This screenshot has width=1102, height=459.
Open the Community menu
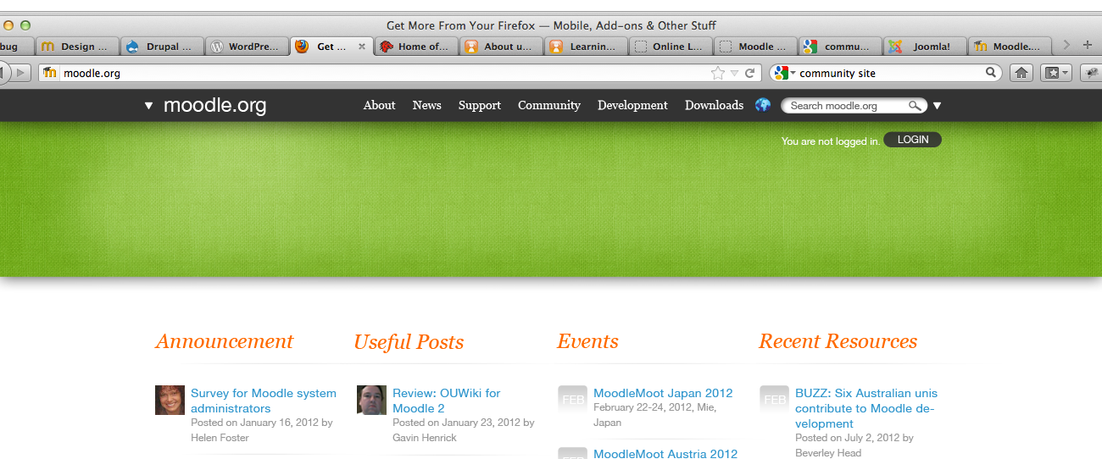(549, 105)
